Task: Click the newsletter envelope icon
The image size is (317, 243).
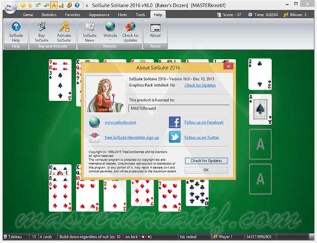Action: click(x=94, y=137)
